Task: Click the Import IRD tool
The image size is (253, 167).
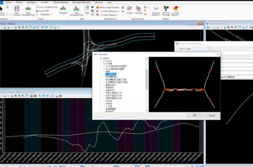Action: point(42,11)
